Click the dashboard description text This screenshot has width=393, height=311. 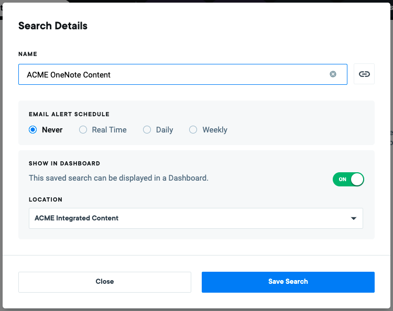(118, 178)
